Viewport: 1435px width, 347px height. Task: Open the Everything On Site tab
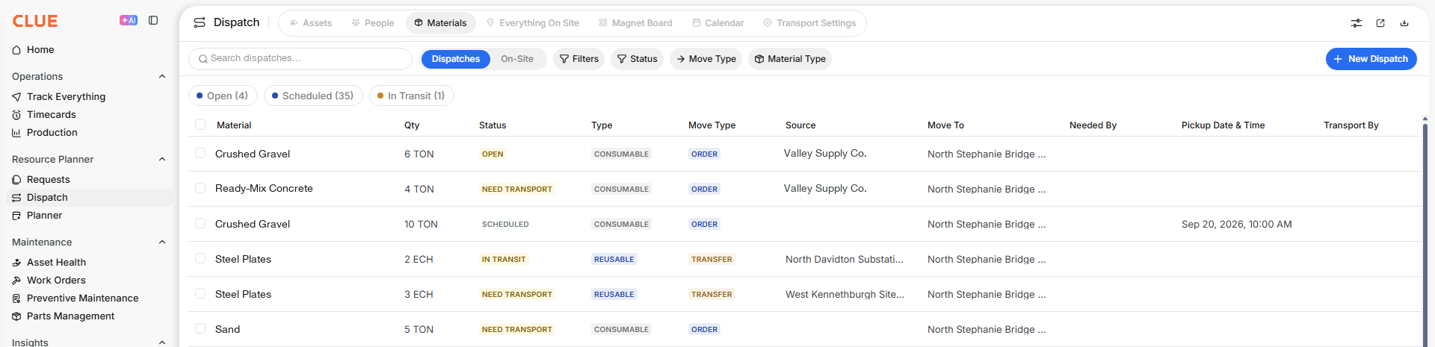[x=533, y=23]
